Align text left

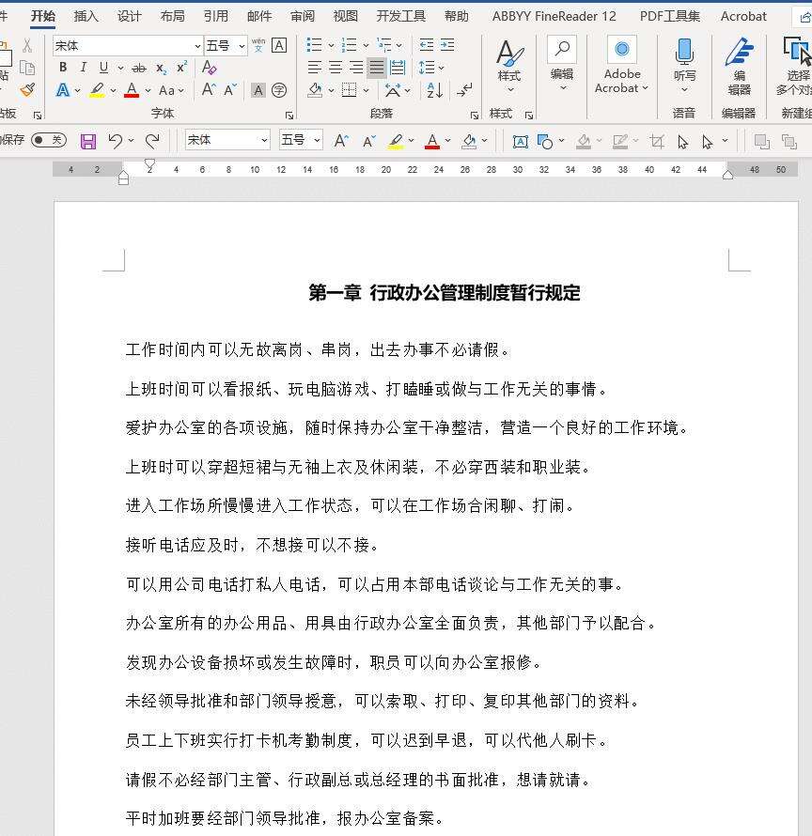(x=314, y=68)
